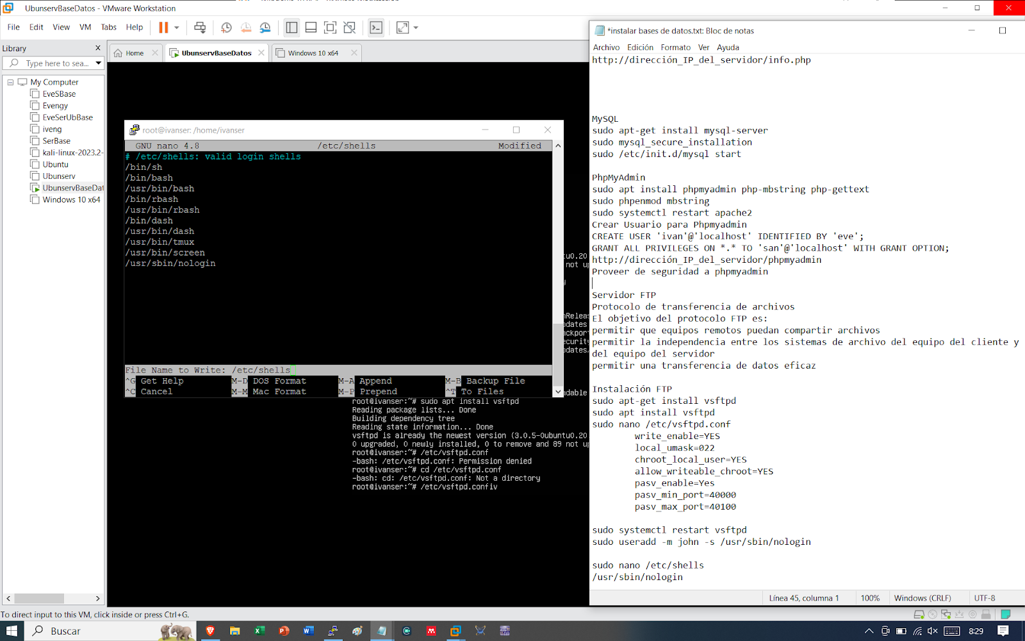Click the Windows Start button
Viewport: 1025px width, 641px height.
click(x=12, y=631)
